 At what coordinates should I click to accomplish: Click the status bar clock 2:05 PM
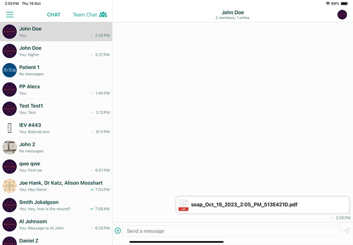click(x=12, y=4)
